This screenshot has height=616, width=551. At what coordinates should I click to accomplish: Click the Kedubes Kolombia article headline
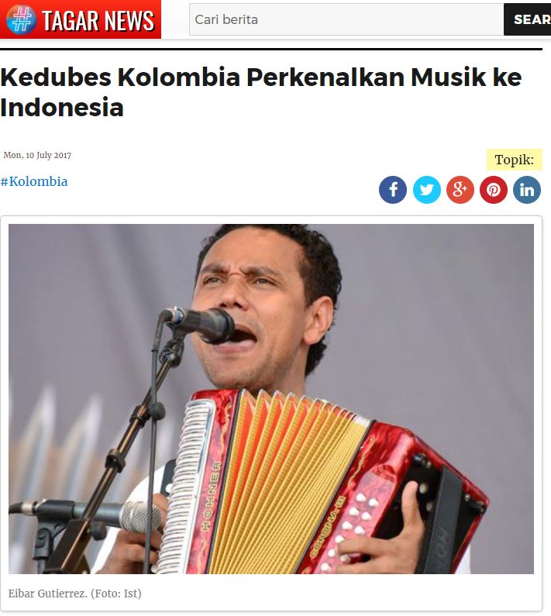261,92
